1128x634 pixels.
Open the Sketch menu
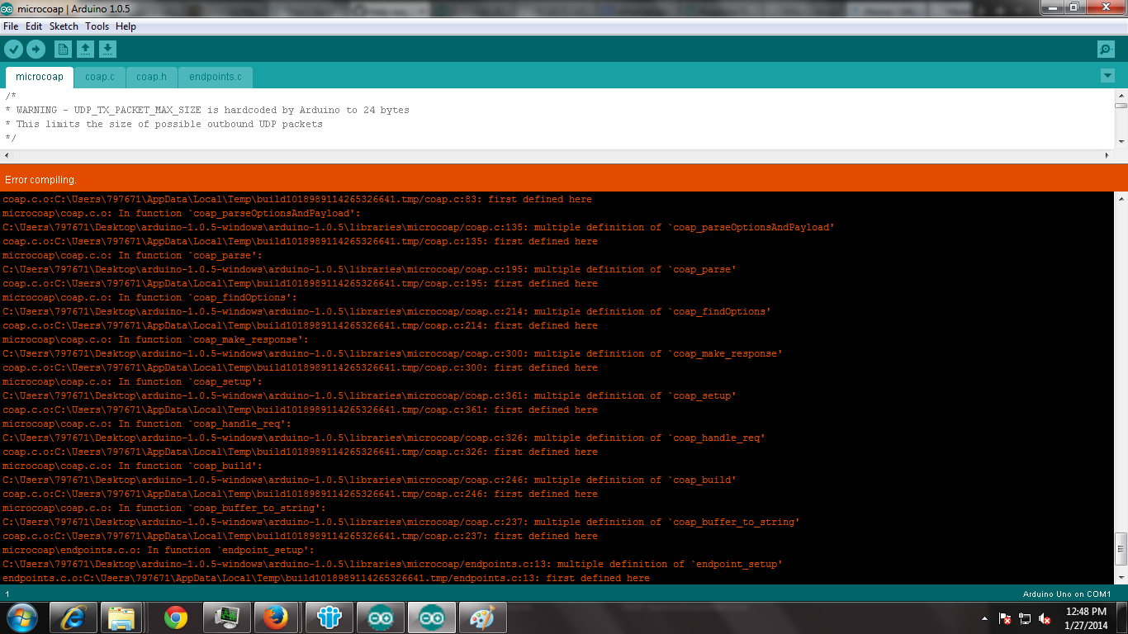(x=64, y=26)
